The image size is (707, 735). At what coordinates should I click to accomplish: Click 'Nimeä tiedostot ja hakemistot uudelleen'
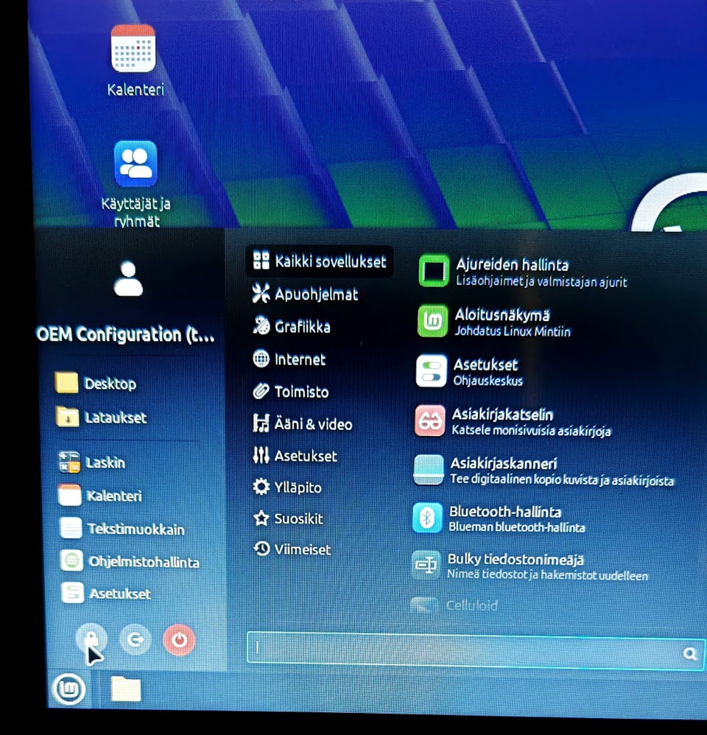[548, 574]
